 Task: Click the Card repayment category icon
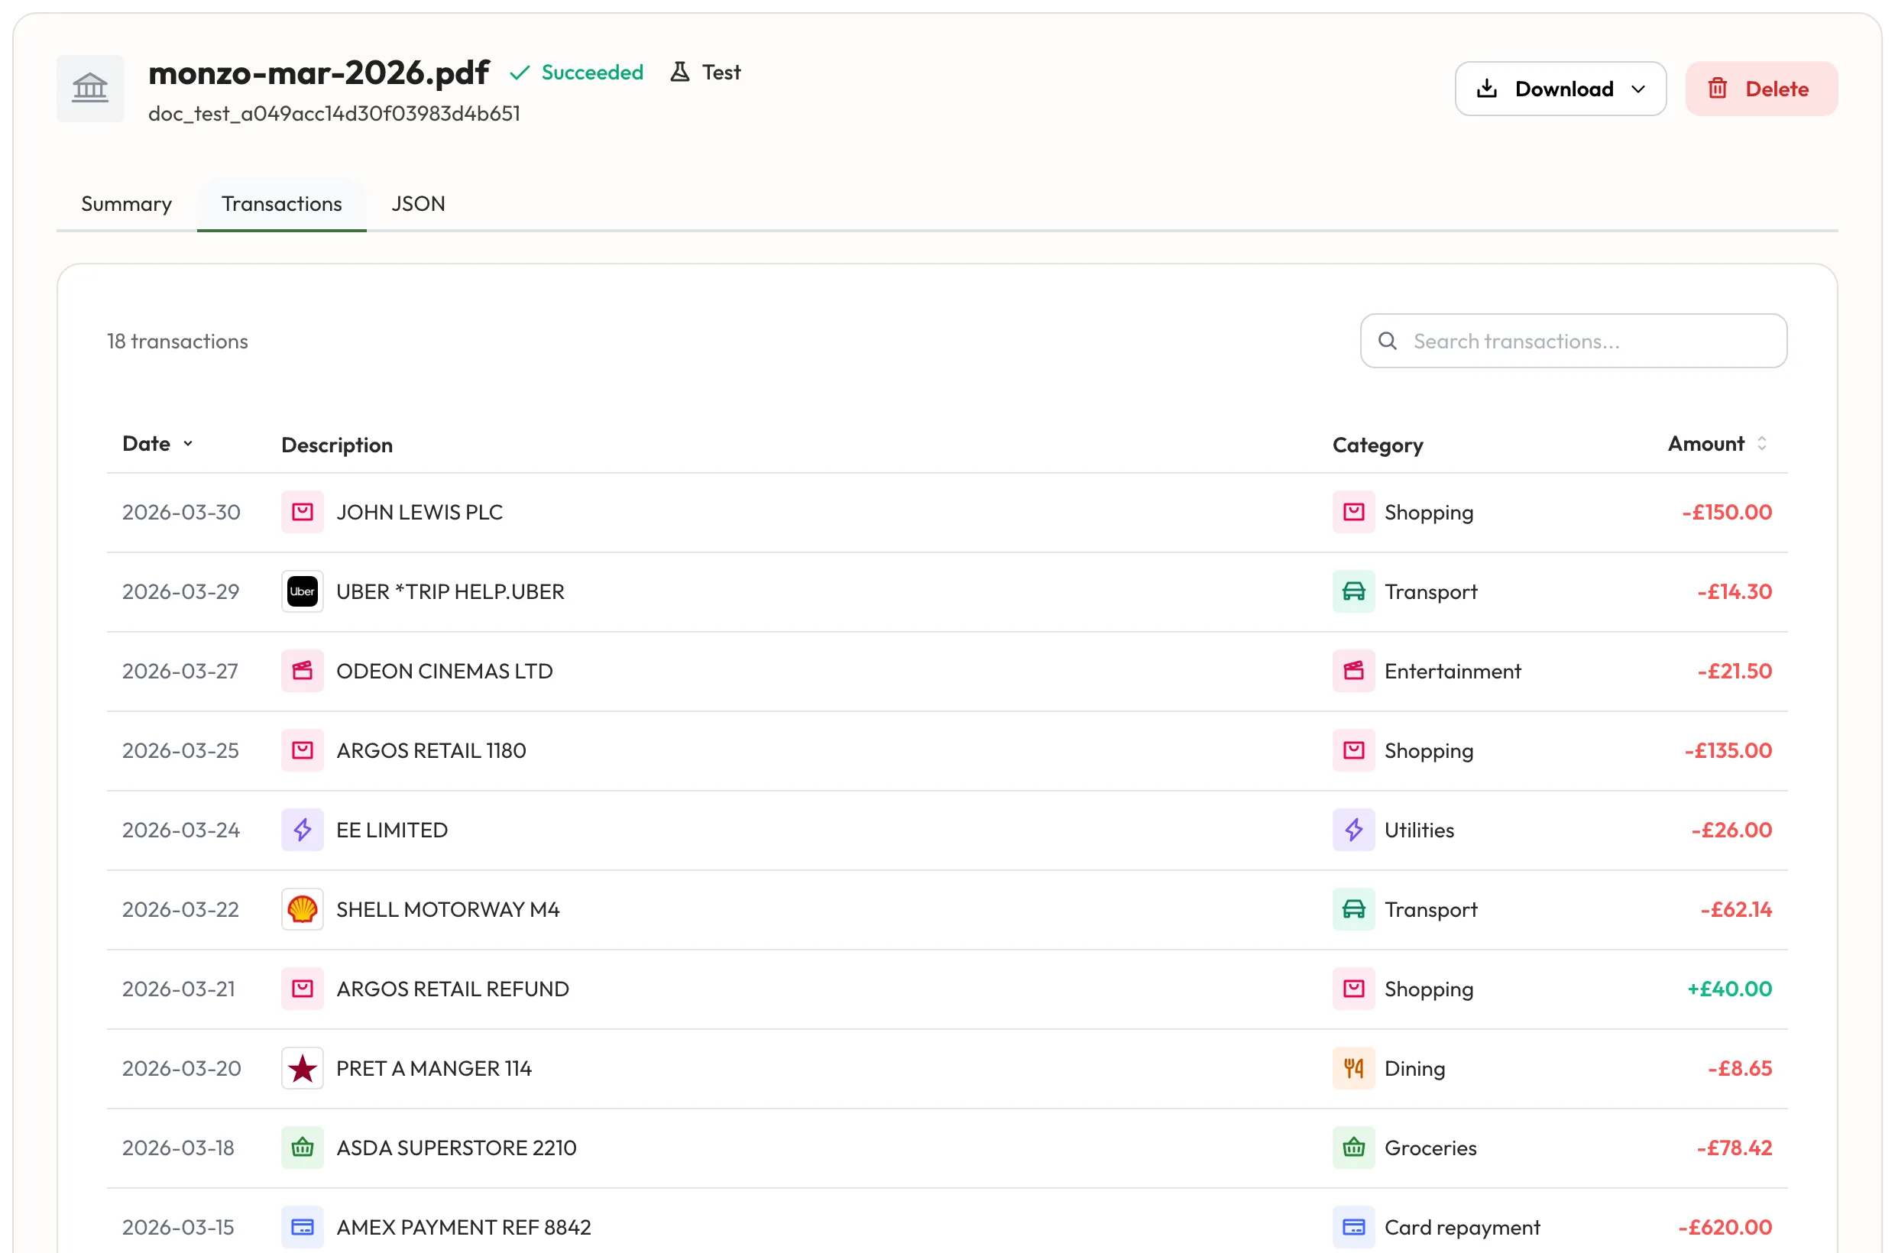point(1353,1228)
